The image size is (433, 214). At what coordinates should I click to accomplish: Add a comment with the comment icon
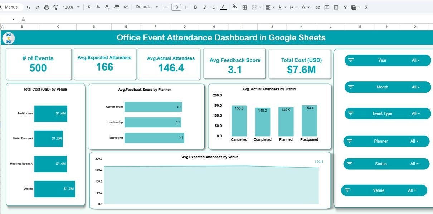pyautogui.click(x=327, y=7)
